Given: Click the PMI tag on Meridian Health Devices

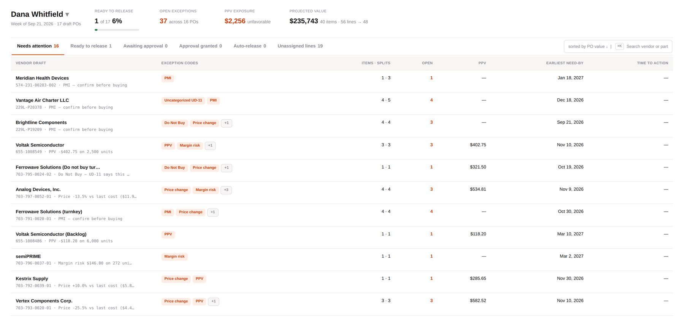Looking at the screenshot, I should click(x=168, y=78).
